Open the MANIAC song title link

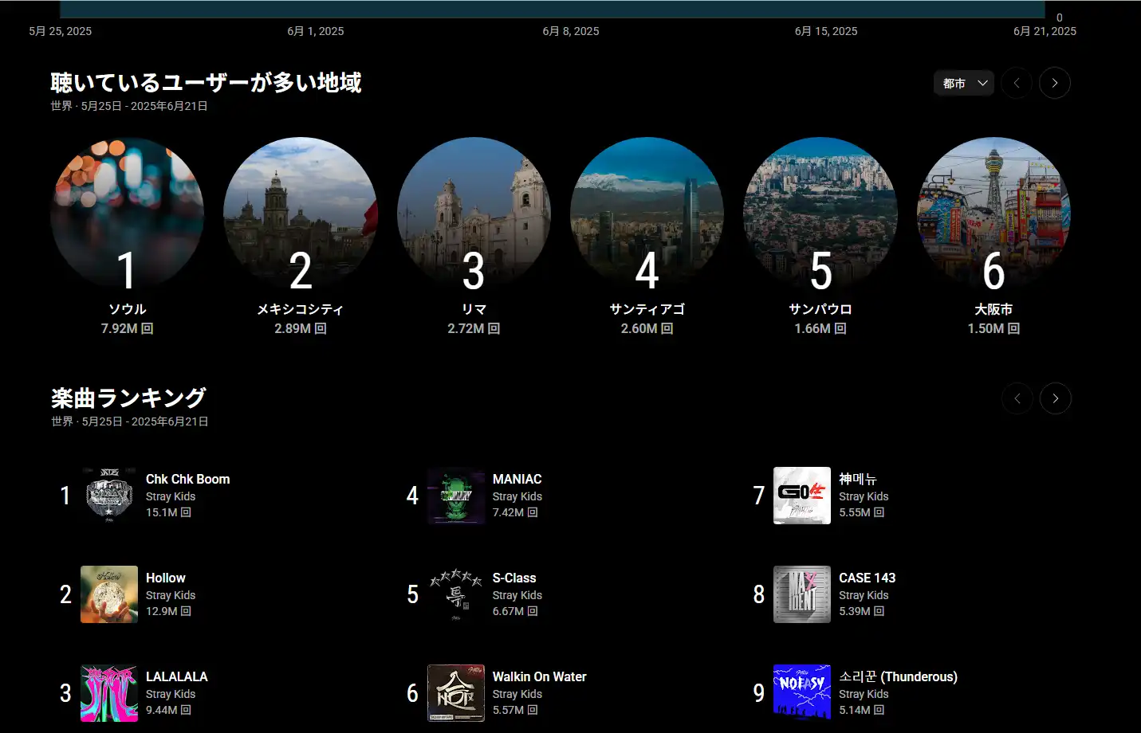[x=517, y=479]
